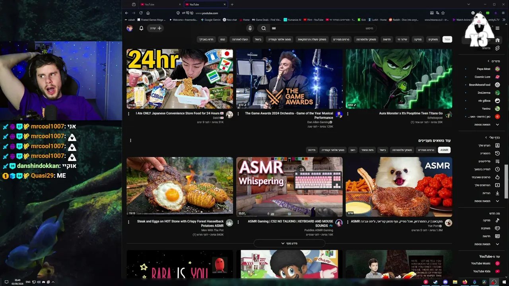
Task: Select the 'הכל' all-videos filter chip
Action: 447,39
